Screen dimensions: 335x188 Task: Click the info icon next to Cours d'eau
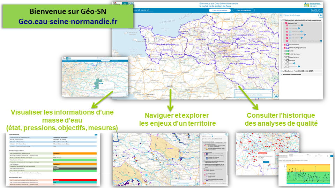tap(302, 25)
